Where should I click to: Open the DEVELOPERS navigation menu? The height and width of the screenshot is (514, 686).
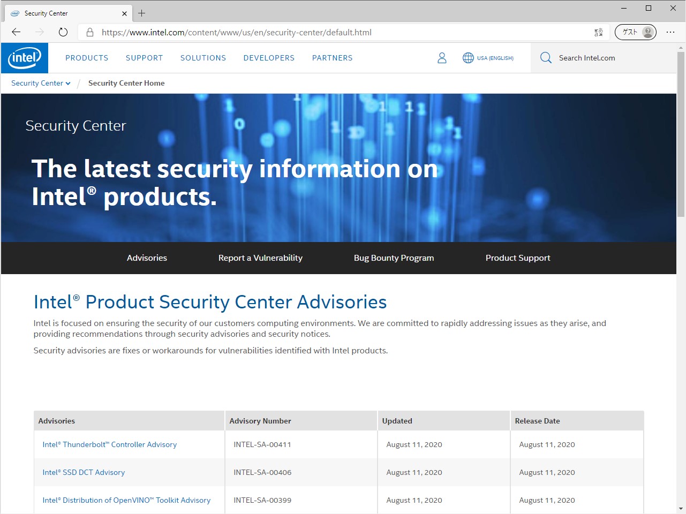coord(269,58)
